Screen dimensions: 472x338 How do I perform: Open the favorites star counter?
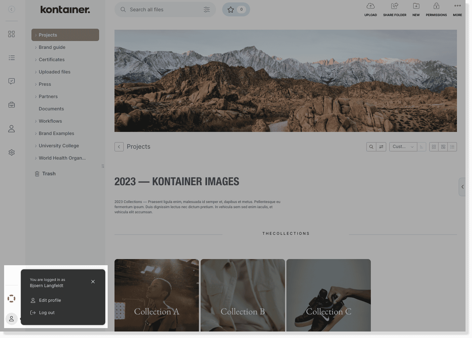tap(236, 10)
